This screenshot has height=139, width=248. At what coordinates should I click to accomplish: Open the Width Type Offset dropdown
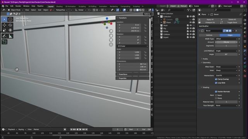click(x=226, y=39)
